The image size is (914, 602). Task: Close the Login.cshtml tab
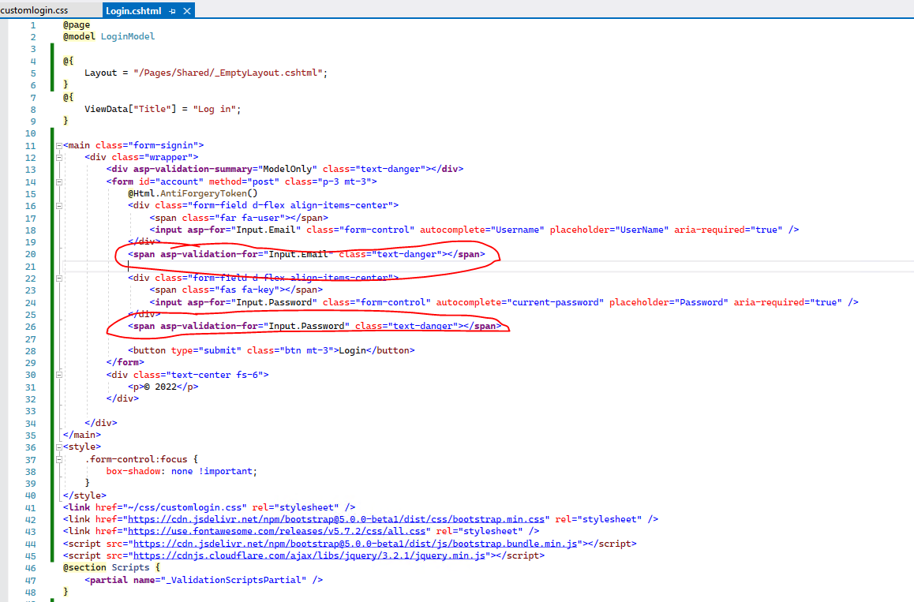pyautogui.click(x=187, y=11)
